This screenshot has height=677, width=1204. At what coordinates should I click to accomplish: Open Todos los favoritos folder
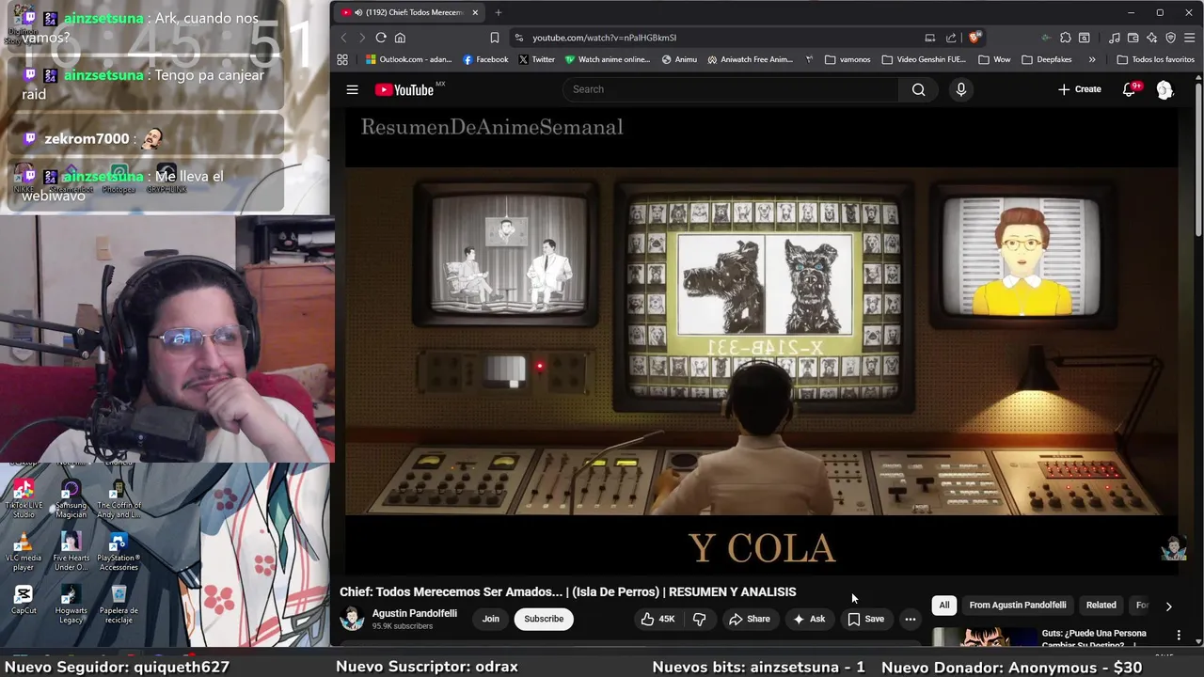1155,59
